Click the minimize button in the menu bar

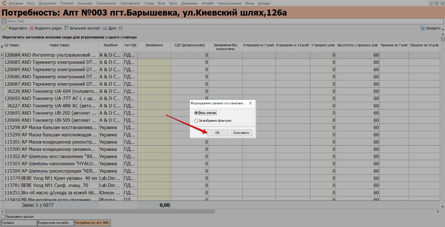(x=431, y=3)
